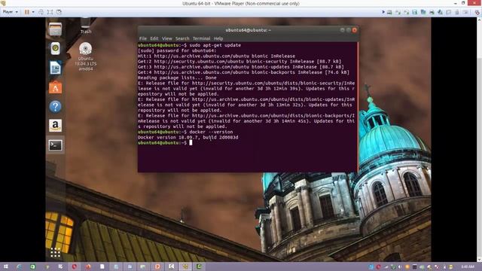Select the Terminal icon in the dock
The height and width of the screenshot is (271, 482).
55,145
